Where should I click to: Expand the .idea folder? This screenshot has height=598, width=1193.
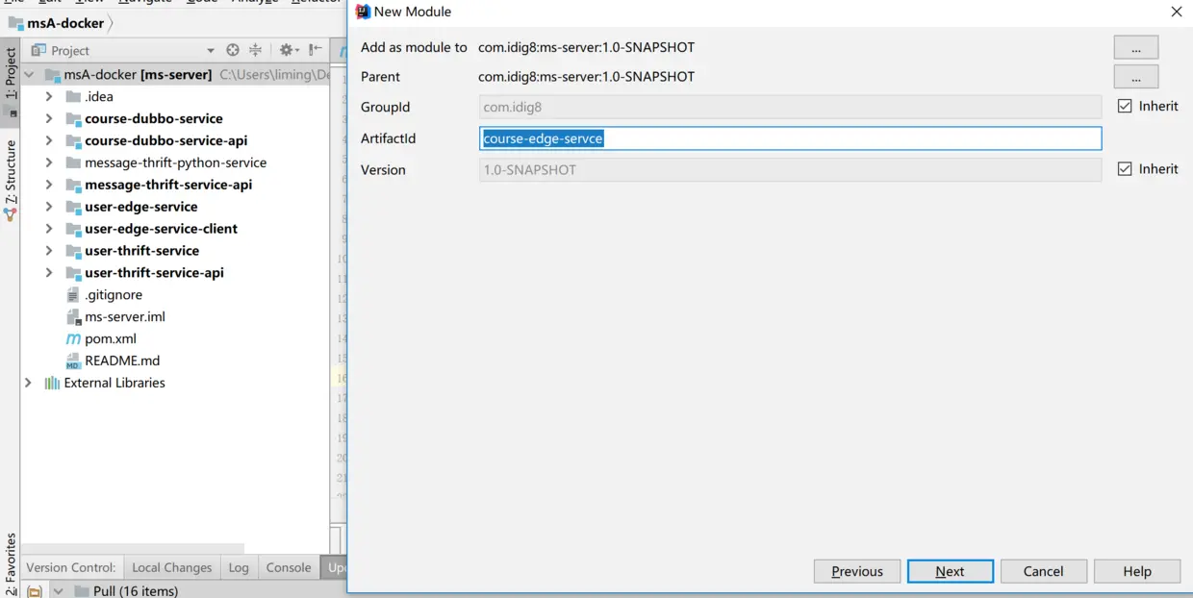pos(49,96)
